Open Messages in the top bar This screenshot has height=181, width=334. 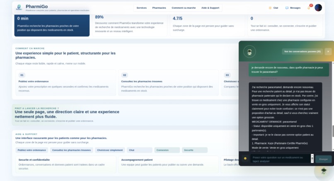click(293, 8)
